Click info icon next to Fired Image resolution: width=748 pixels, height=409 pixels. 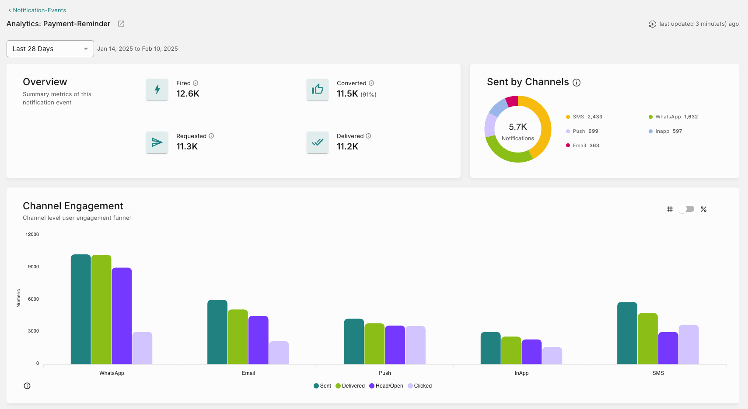pos(196,83)
